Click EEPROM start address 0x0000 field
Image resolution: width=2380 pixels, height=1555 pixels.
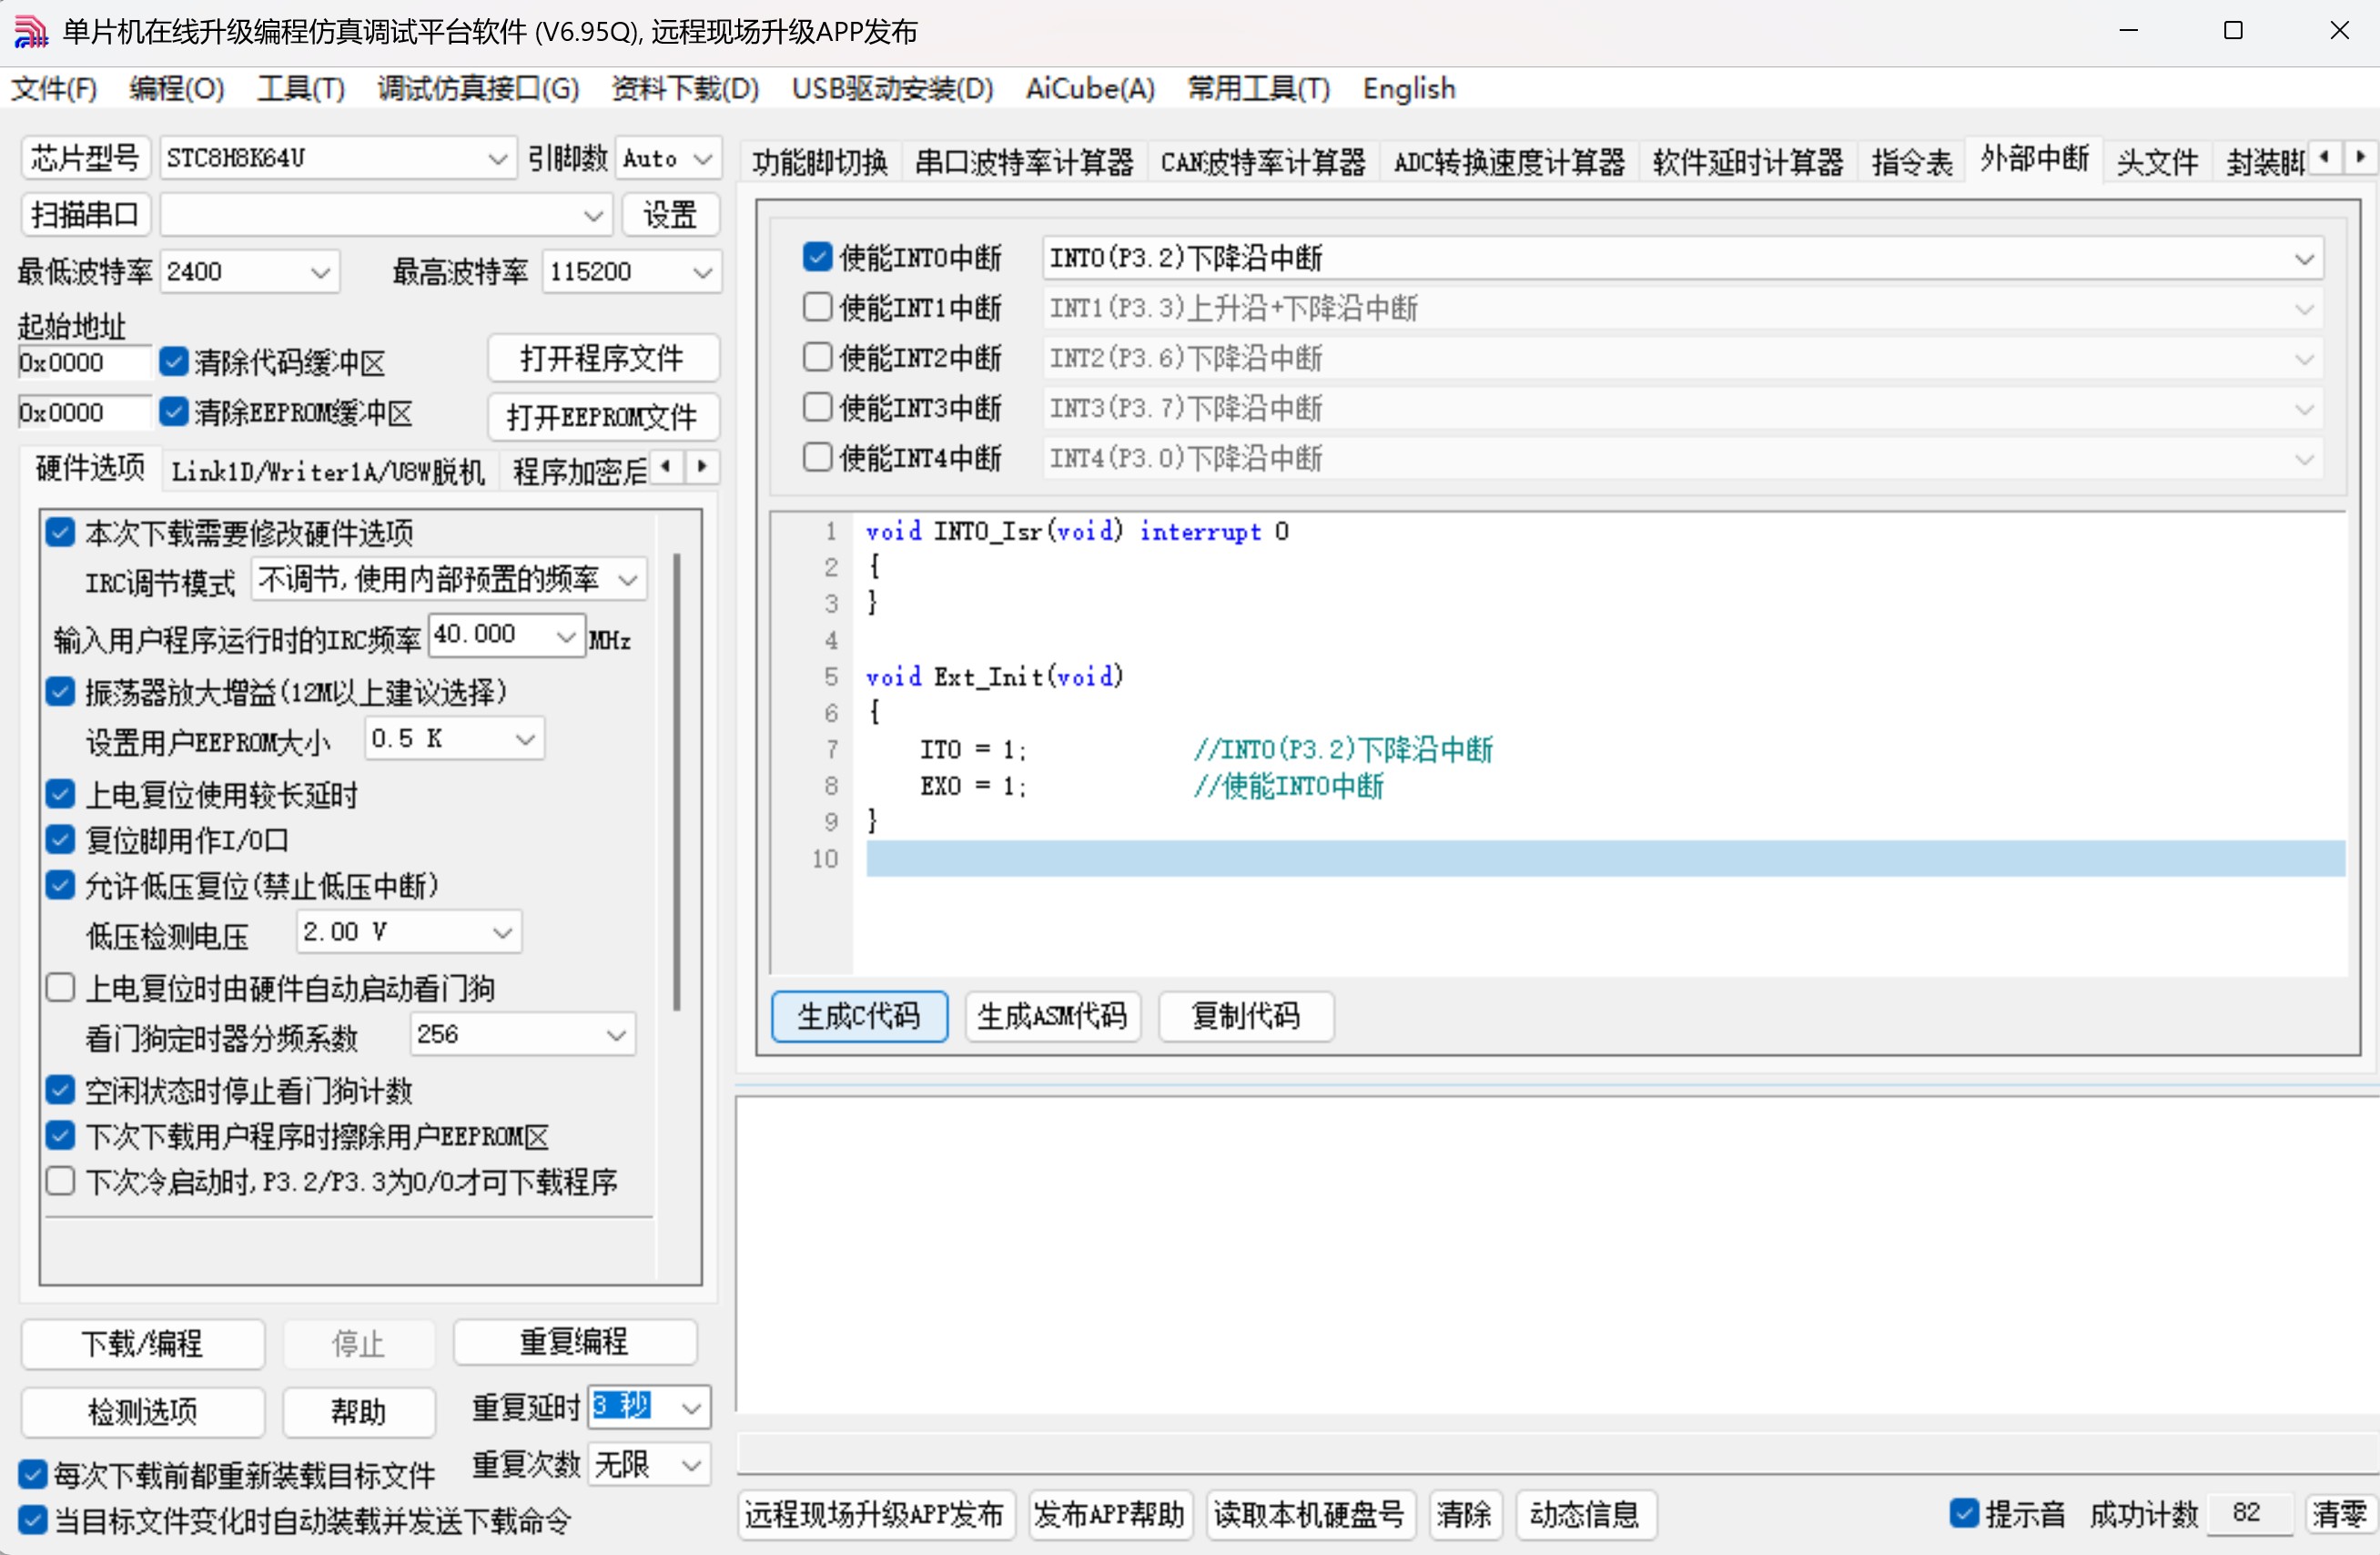tap(84, 412)
